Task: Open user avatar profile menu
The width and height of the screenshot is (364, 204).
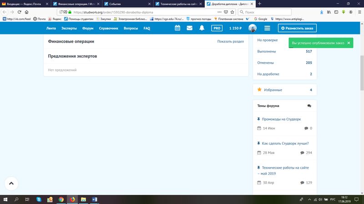Action: pyautogui.click(x=253, y=28)
